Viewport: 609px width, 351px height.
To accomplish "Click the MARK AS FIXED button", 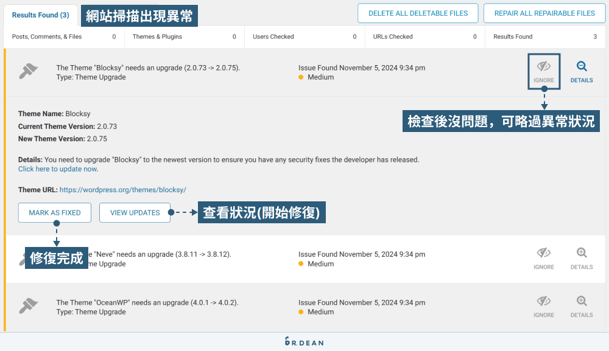I will (54, 212).
